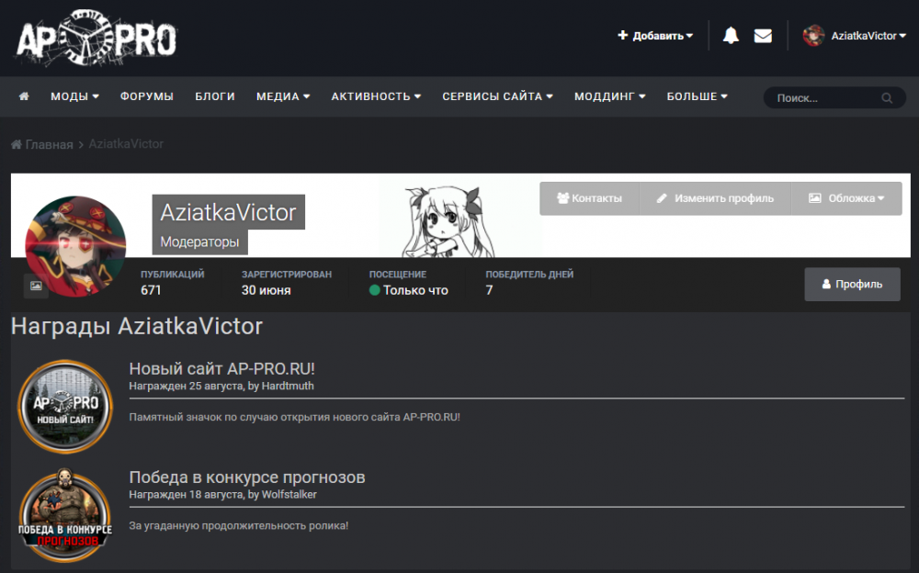Open the notifications bell icon
Viewport: 919px width, 573px height.
(x=730, y=35)
